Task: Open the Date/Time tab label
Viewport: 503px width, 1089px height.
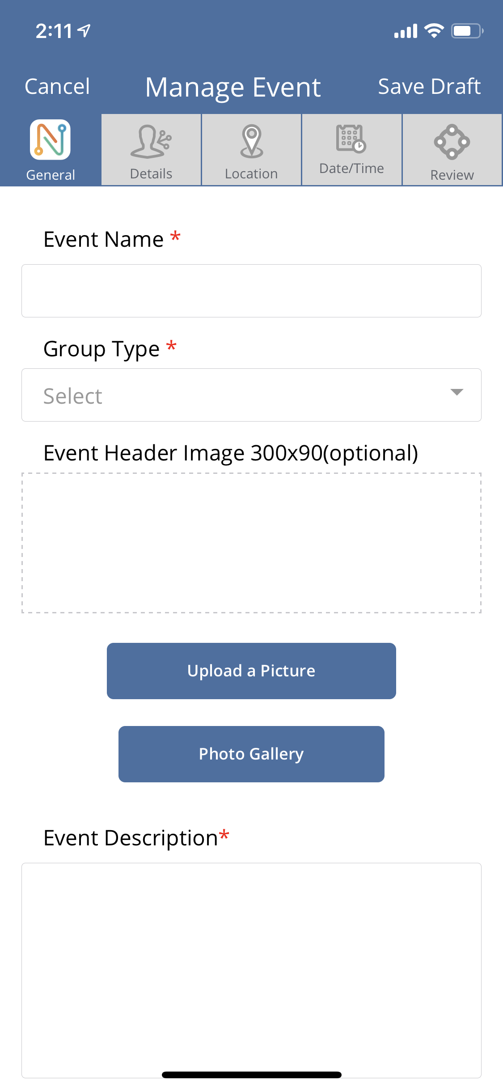Action: click(x=351, y=169)
